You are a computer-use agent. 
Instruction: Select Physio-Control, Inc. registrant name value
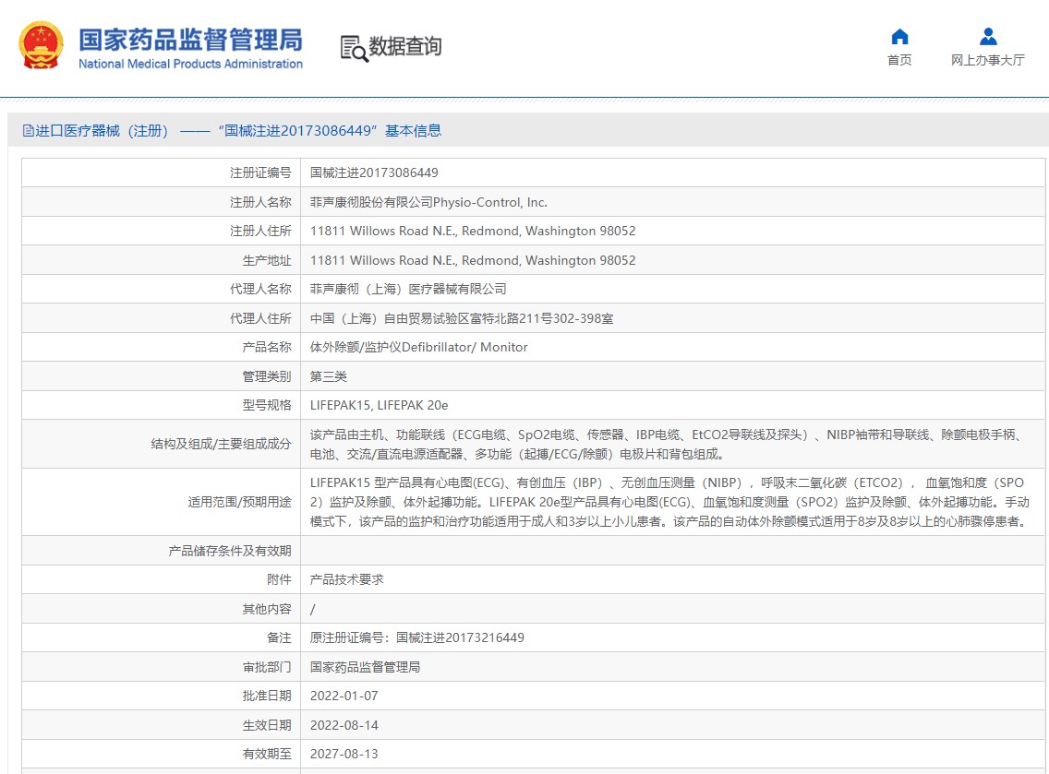428,202
